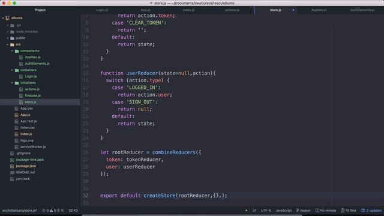384x216 pixels.
Task: Click 'user: userReducer' line
Action: pyautogui.click(x=131, y=167)
